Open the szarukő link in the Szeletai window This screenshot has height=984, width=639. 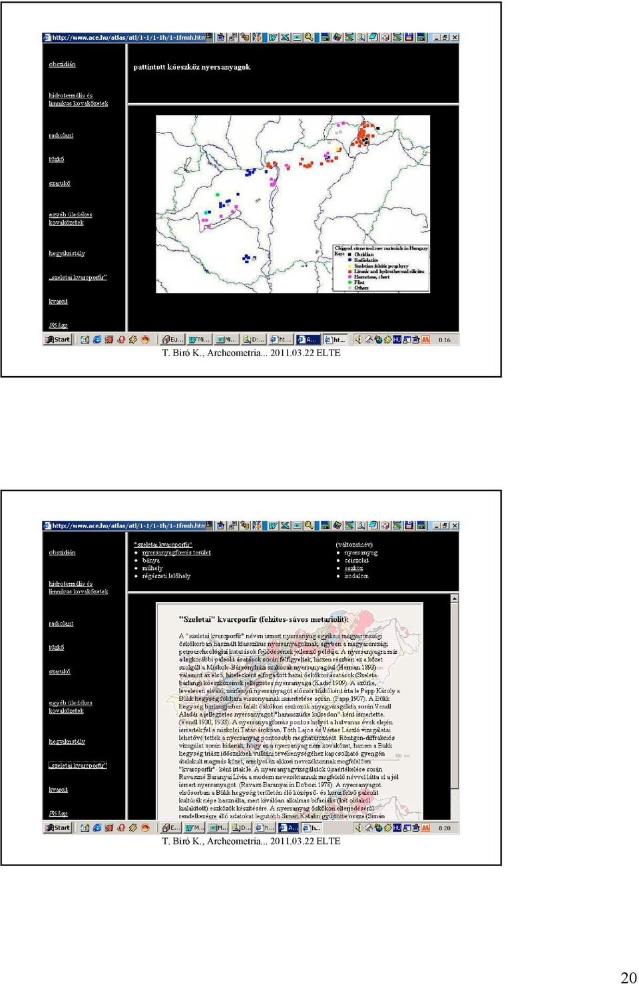pyautogui.click(x=59, y=671)
